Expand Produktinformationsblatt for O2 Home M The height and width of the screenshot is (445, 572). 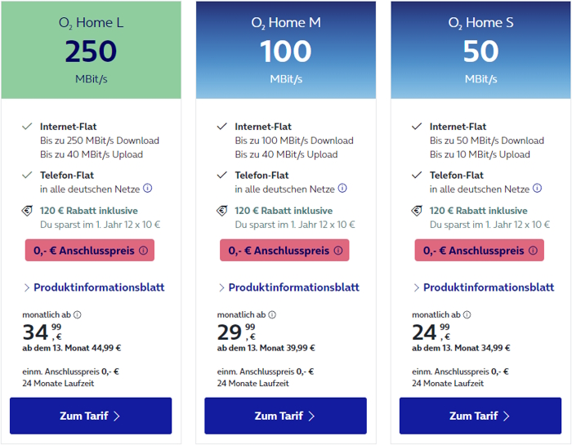[x=288, y=287]
